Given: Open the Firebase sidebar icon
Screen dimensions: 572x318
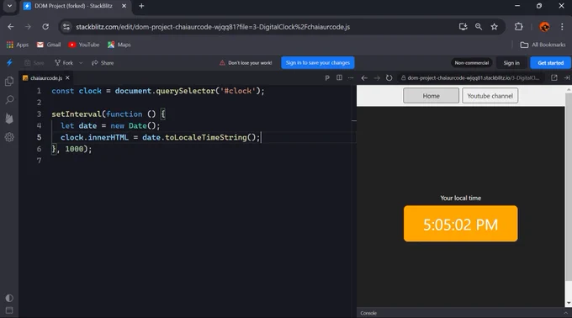Looking at the screenshot, I should click(9, 118).
